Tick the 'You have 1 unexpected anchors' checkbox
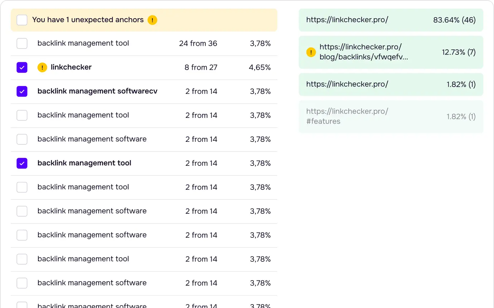Screen dimensions: 494x308 point(22,20)
